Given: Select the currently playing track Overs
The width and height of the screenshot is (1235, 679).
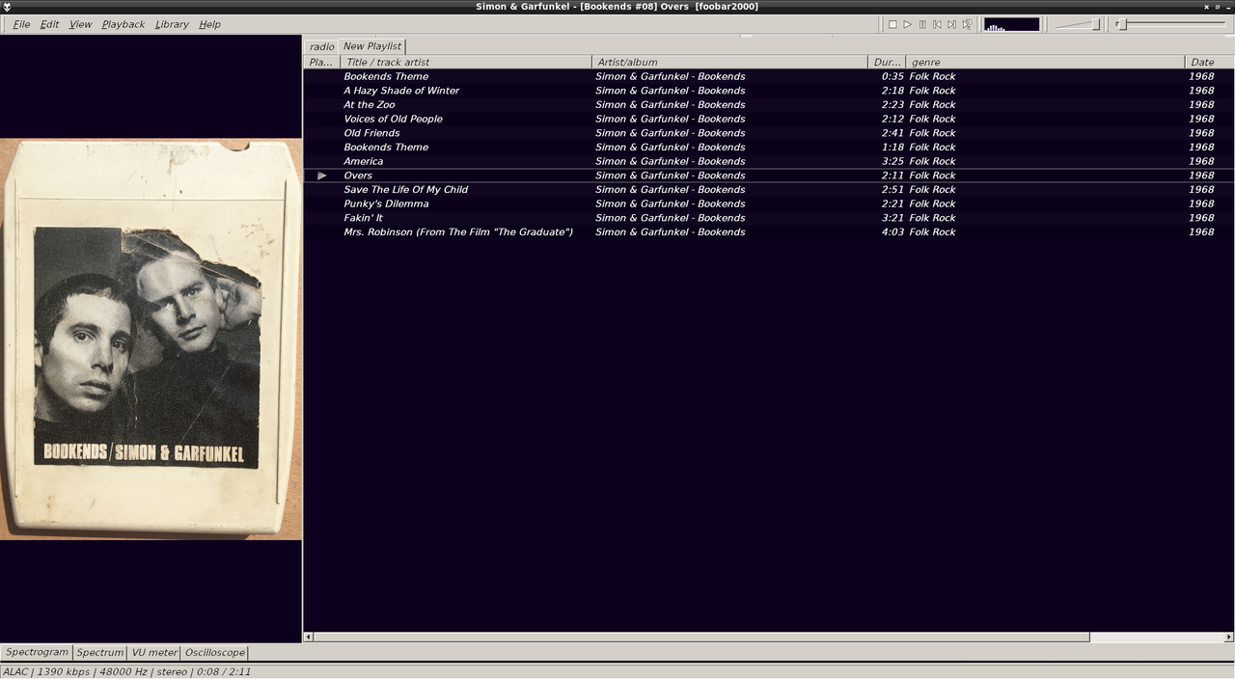Looking at the screenshot, I should click(x=769, y=176).
